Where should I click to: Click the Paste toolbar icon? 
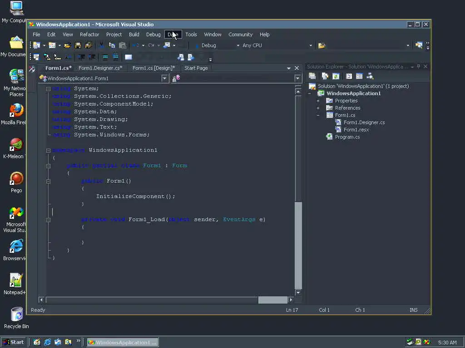click(123, 45)
